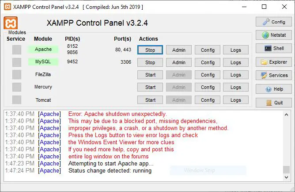Toggle the Tomcat service checkbox
The width and height of the screenshot is (295, 192).
(17, 100)
